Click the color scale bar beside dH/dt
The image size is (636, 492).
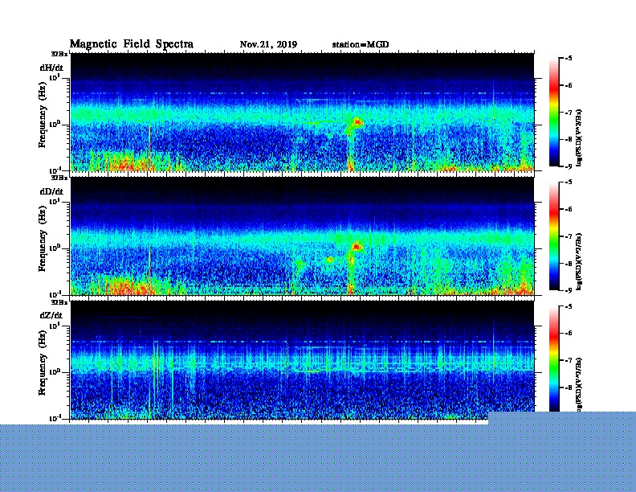(554, 113)
